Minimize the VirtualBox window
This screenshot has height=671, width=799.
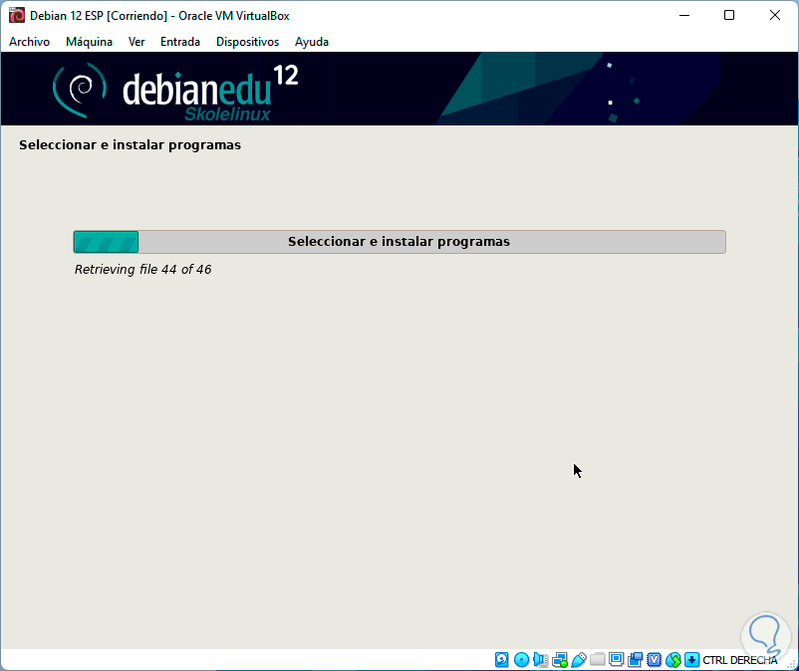[684, 15]
